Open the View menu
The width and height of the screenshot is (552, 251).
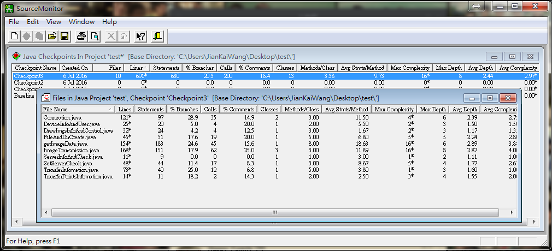(54, 22)
